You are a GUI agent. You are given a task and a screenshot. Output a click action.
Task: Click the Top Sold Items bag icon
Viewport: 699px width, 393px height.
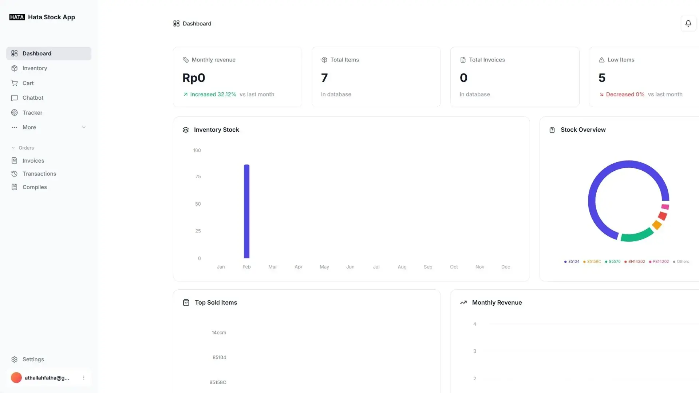186,303
